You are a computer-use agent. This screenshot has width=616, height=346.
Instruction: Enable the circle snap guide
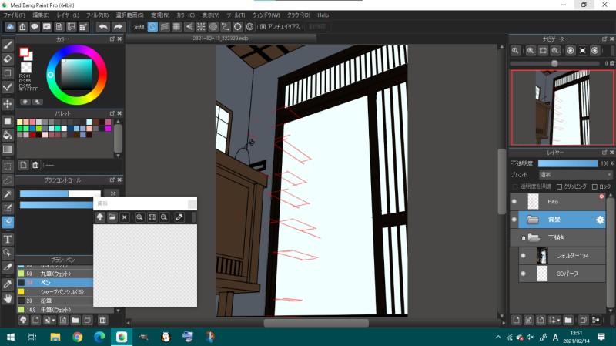pyautogui.click(x=213, y=27)
